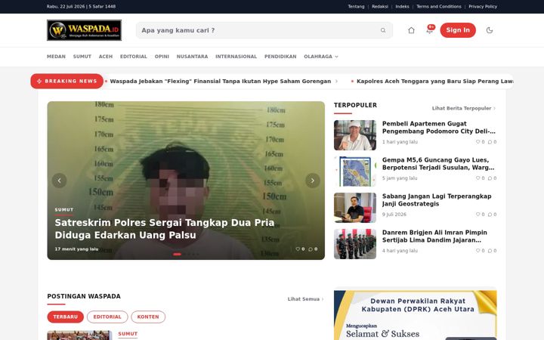
Task: Go to the EDITORIAL menu item
Action: tap(134, 57)
